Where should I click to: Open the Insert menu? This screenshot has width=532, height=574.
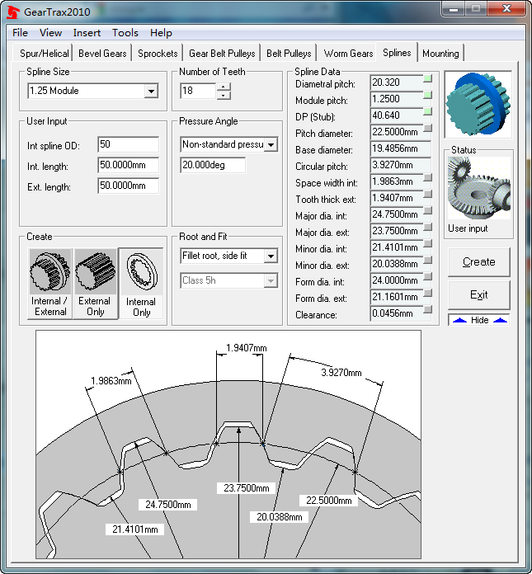pos(87,33)
